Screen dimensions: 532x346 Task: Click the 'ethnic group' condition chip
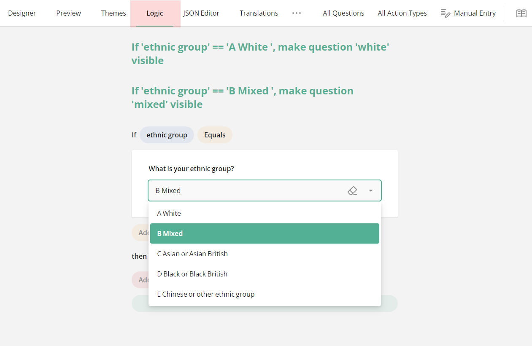pyautogui.click(x=167, y=134)
